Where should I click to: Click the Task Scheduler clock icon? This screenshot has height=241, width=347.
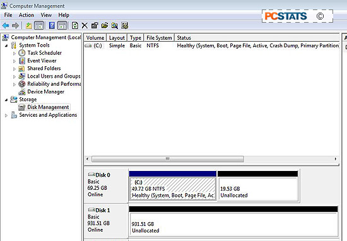22,53
